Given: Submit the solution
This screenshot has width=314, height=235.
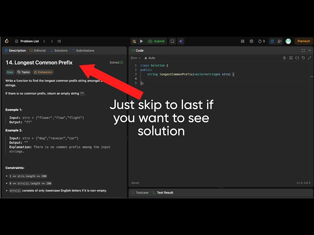Looking at the screenshot, I should click(156, 41).
